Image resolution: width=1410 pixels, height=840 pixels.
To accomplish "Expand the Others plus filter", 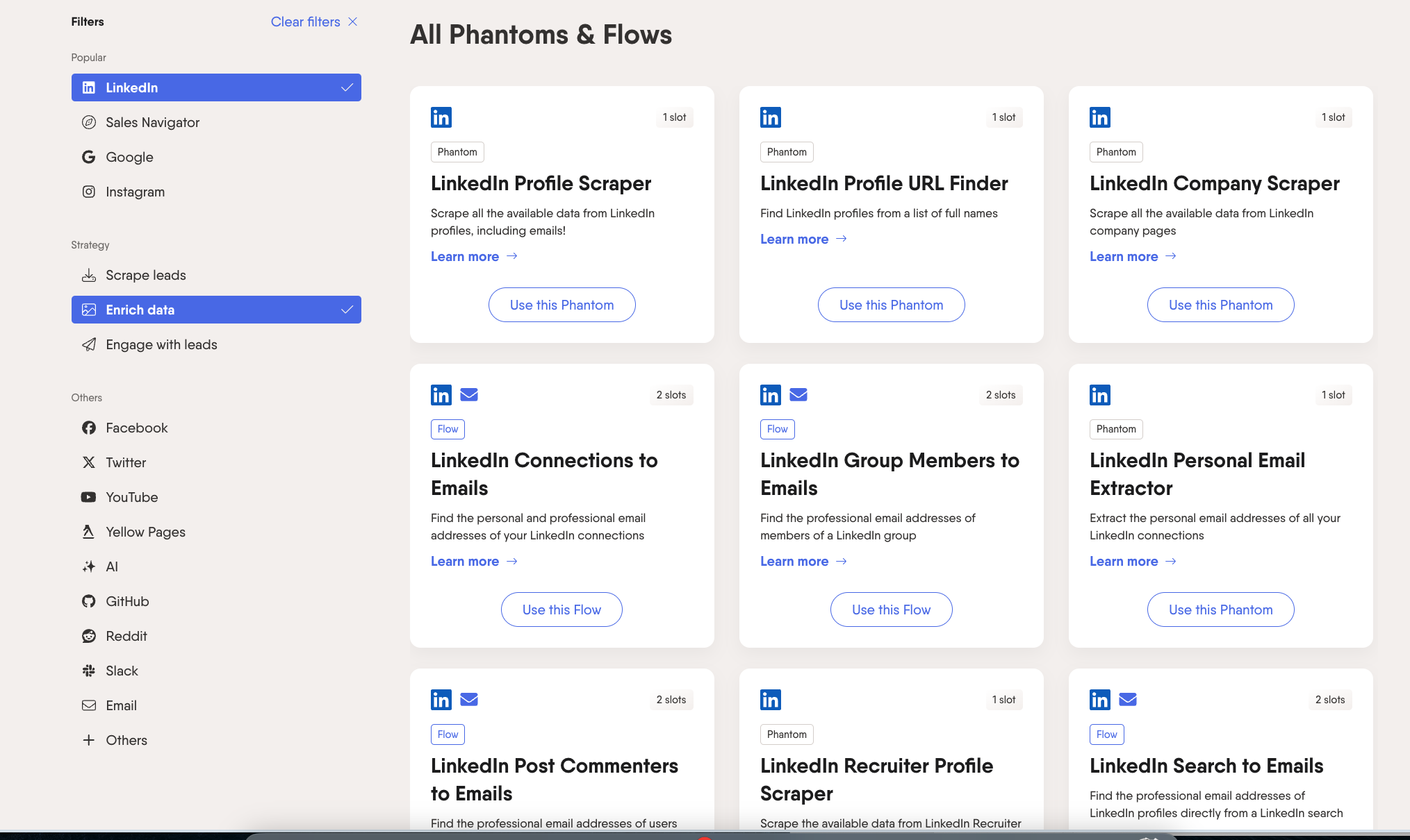I will click(x=89, y=740).
